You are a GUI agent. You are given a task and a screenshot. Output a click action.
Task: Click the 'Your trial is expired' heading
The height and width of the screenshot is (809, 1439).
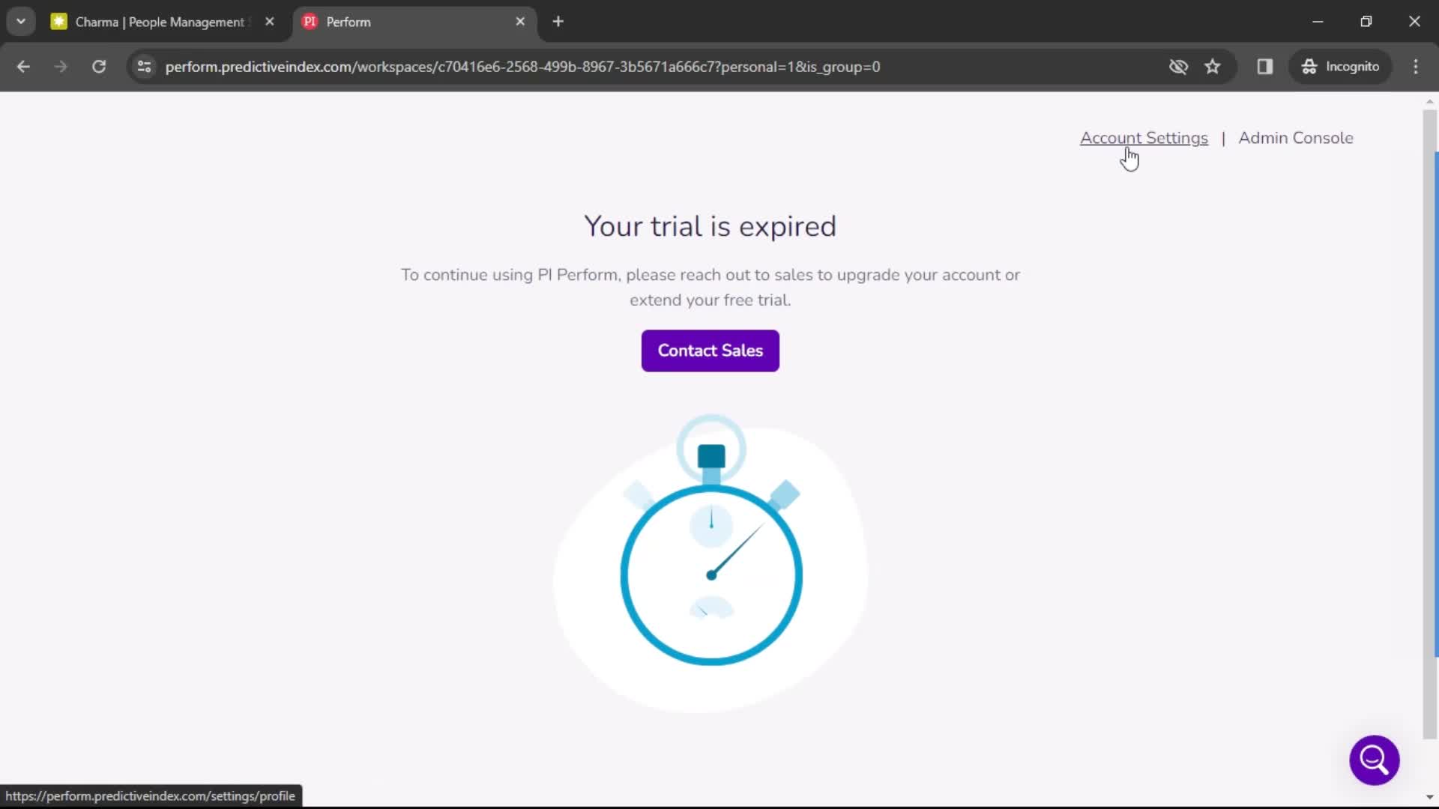point(711,226)
